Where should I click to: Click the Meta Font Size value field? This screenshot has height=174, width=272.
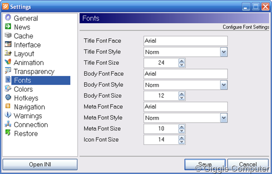(161, 129)
